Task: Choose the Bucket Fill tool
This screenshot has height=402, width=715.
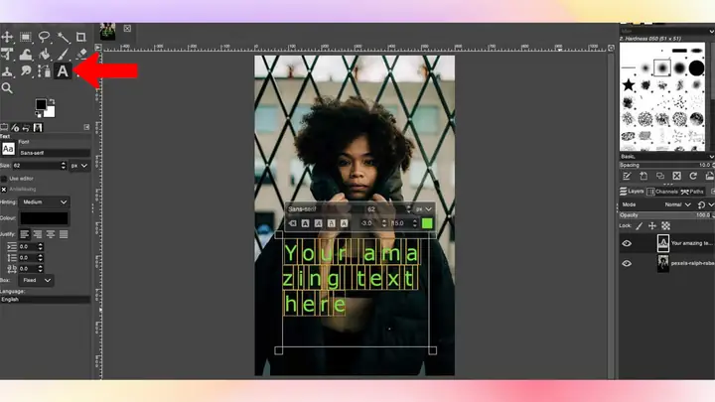Action: (x=45, y=54)
